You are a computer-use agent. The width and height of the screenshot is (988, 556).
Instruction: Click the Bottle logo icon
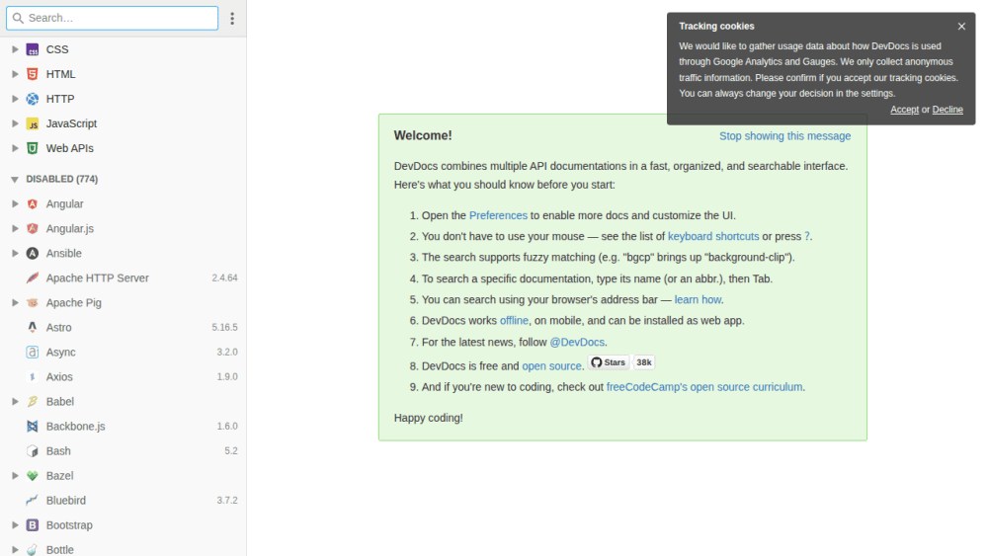tap(33, 550)
